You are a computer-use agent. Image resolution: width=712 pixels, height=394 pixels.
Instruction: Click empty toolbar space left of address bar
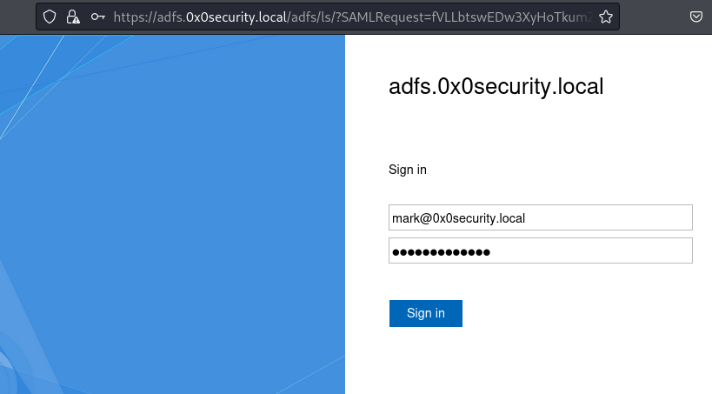(17, 17)
